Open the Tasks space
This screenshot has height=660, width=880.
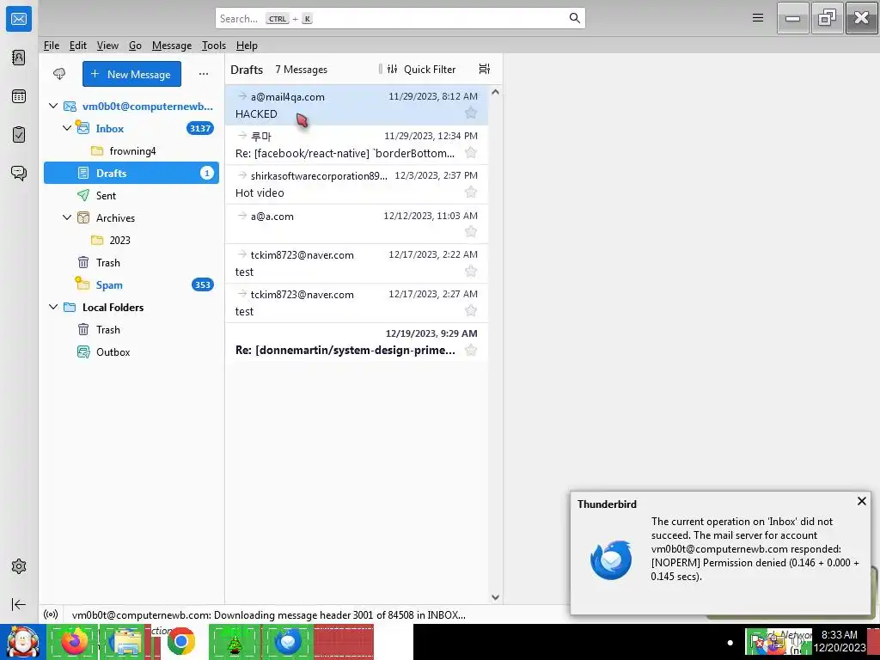pyautogui.click(x=19, y=135)
